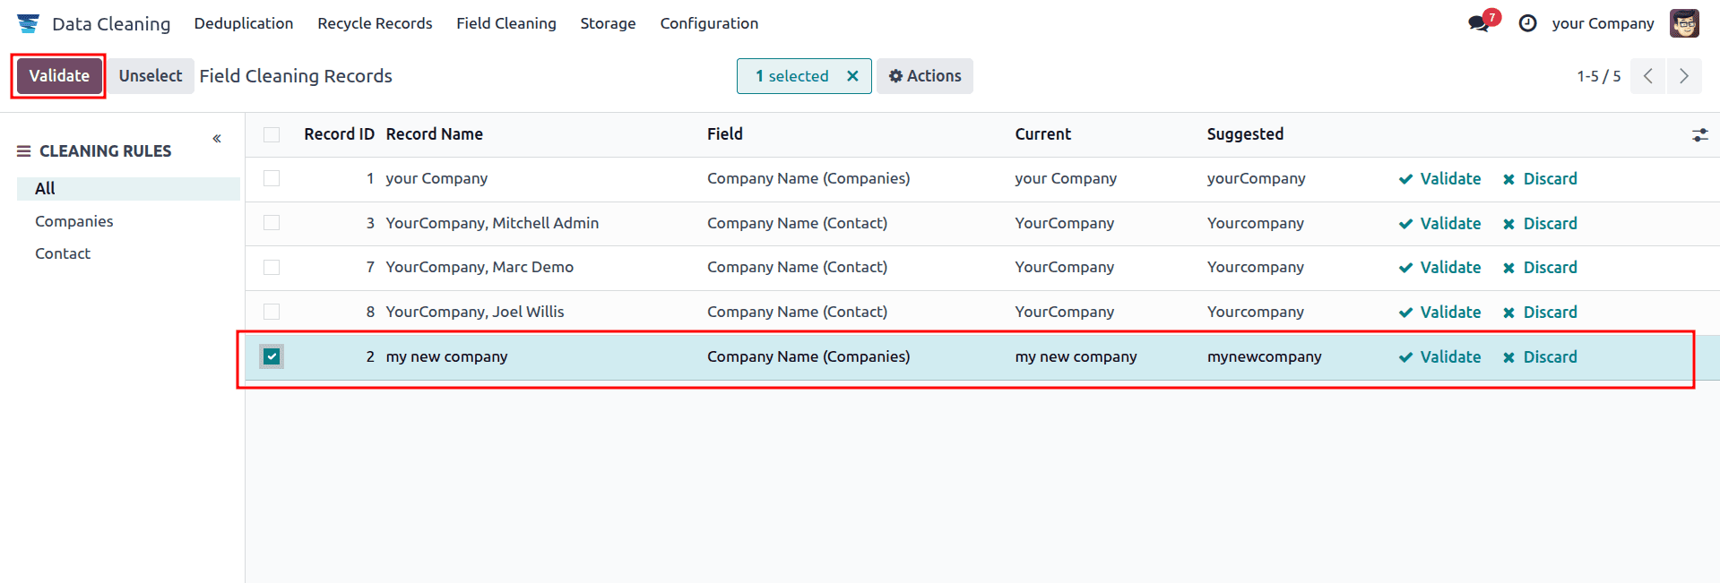Clear selection with the X icon
The width and height of the screenshot is (1720, 583).
[852, 76]
